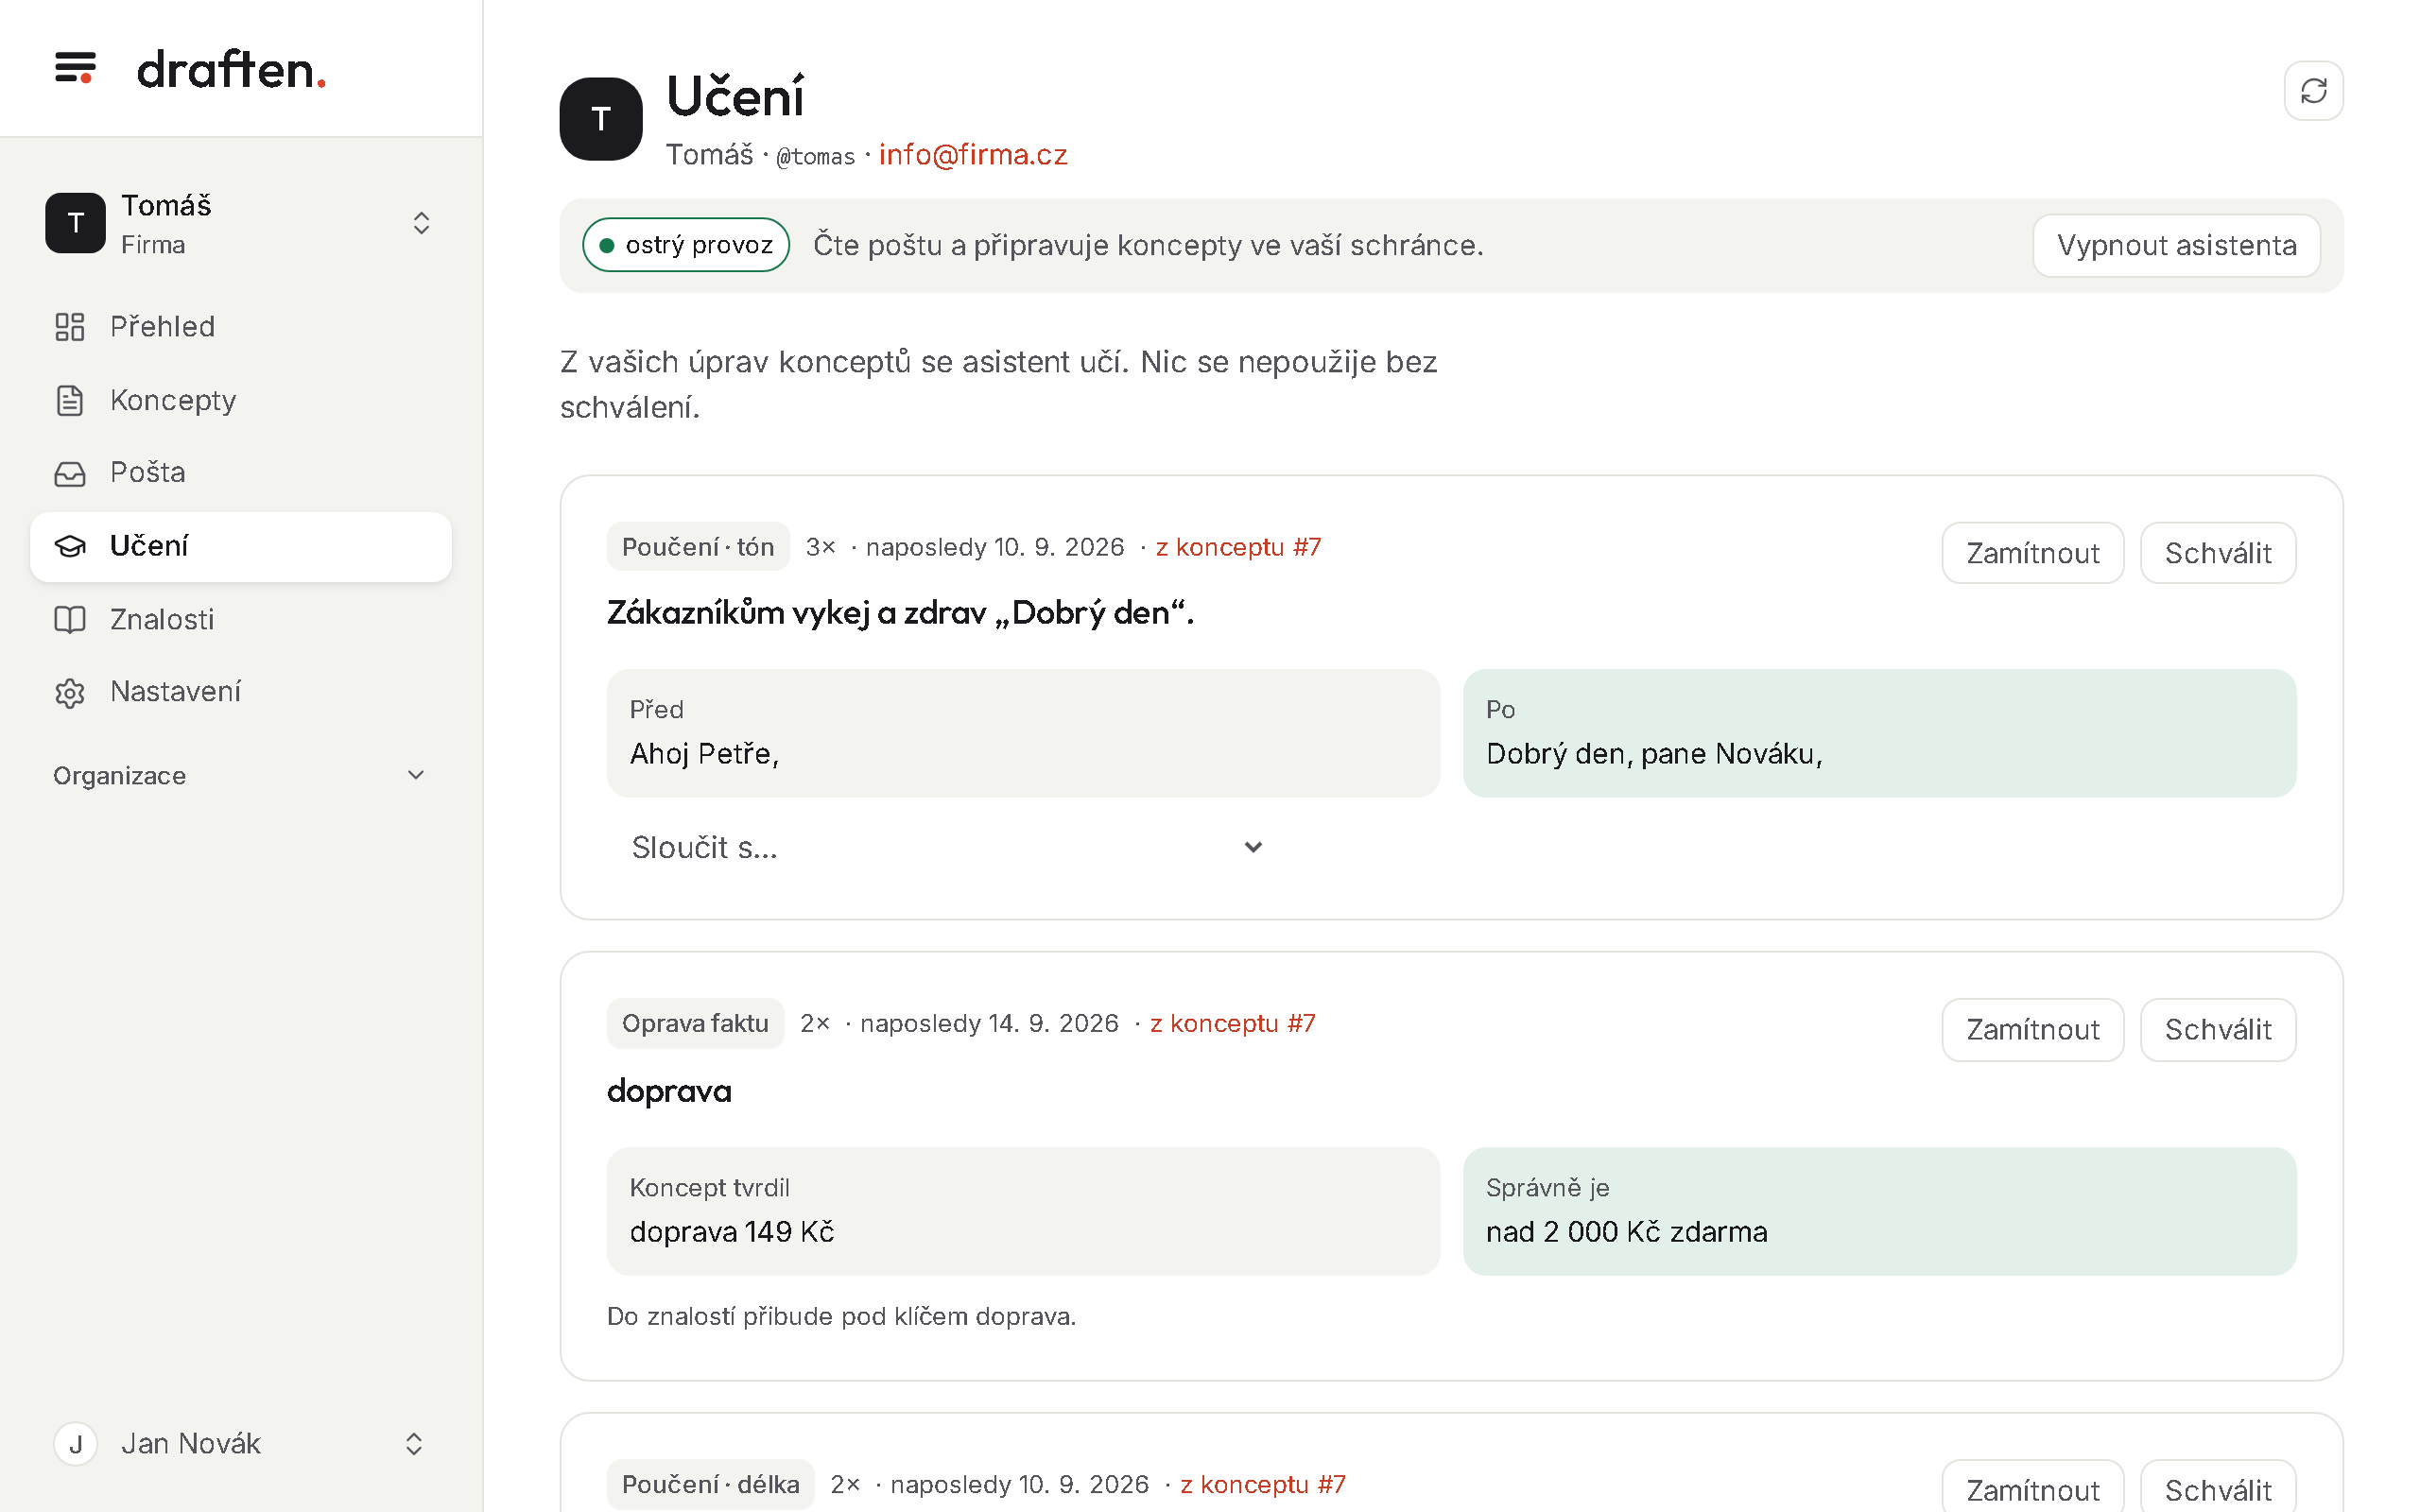
Task: Click "naposledy 14. 9. 2026" date text
Action: (x=989, y=1023)
